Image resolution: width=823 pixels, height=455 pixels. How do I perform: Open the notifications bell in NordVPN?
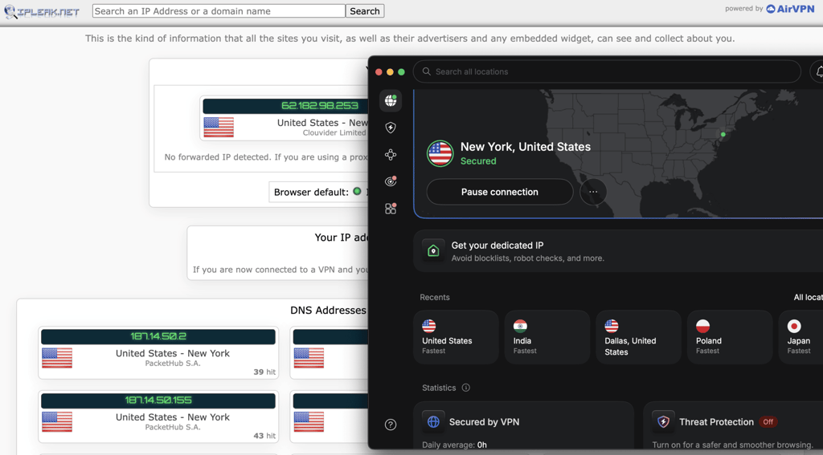click(819, 71)
